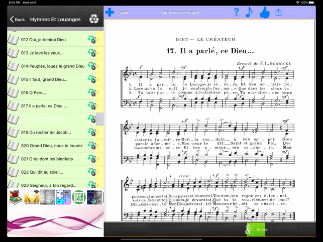This screenshot has height=242, width=323.
Task: Select hymn 017 Il a parle, ce Dieu ...
Action: coord(55,106)
